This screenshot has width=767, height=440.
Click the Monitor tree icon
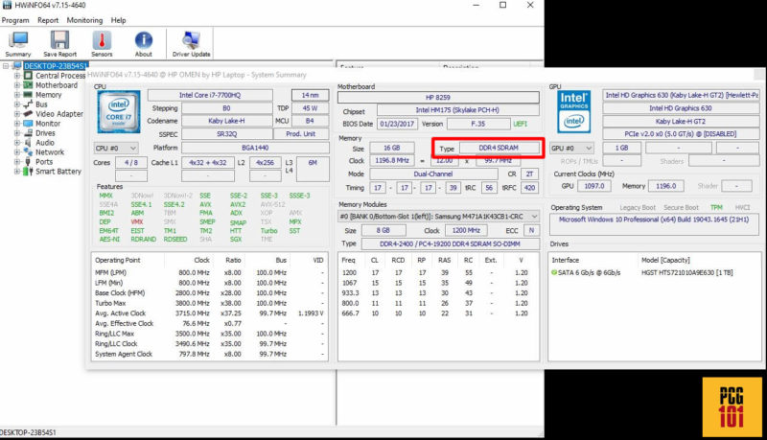29,124
